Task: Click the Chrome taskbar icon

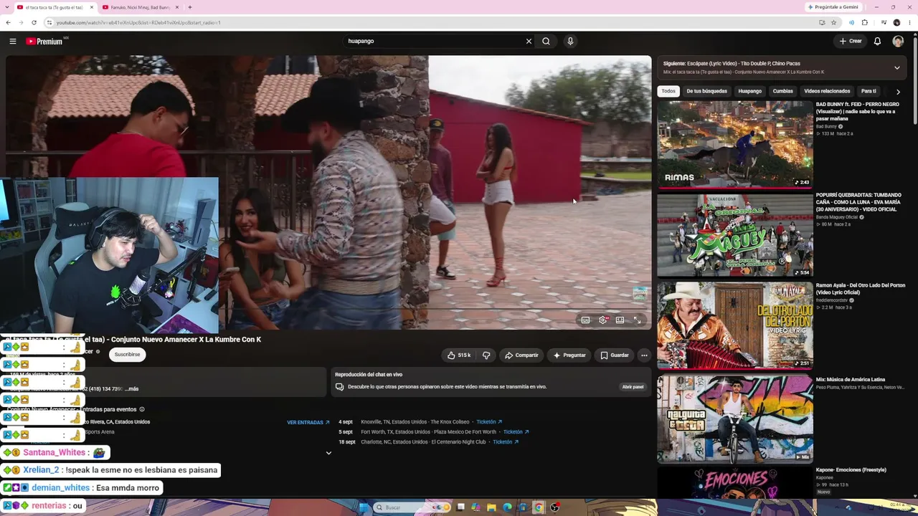Action: point(539,507)
